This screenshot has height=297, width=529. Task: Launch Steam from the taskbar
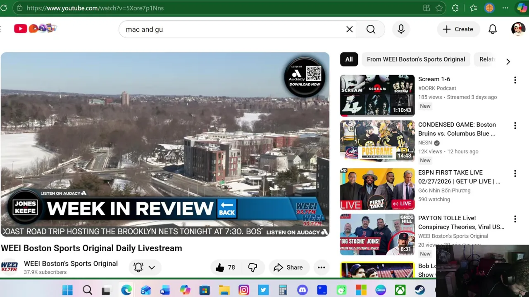tap(419, 290)
